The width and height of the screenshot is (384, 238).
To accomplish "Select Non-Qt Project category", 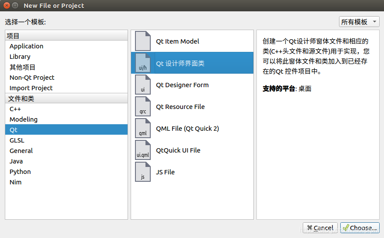I will click(x=66, y=78).
